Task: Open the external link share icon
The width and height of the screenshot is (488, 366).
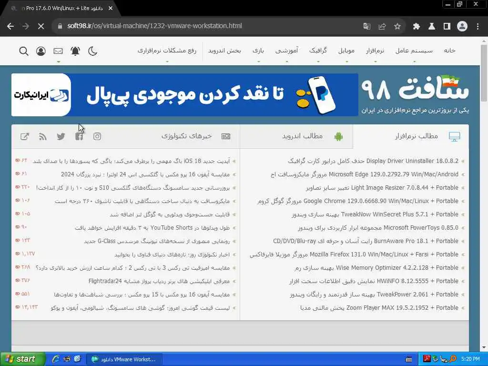Action: coord(25,136)
